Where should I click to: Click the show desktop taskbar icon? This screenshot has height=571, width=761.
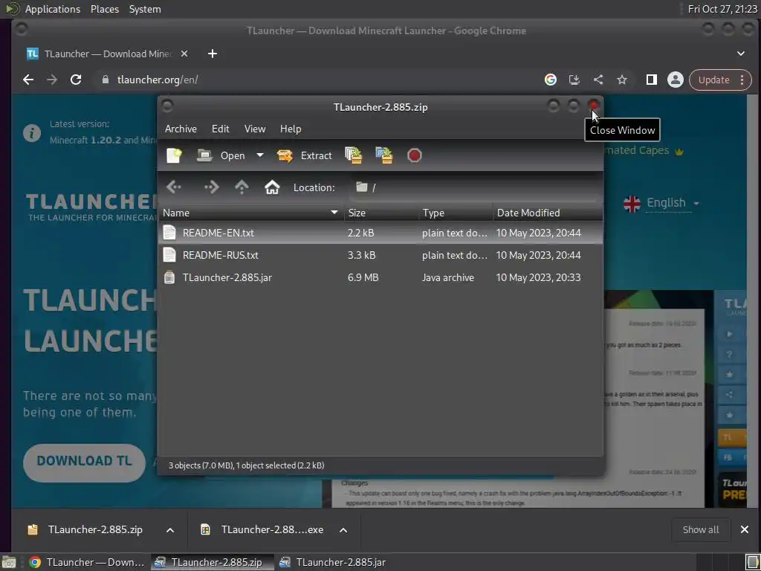[9, 562]
